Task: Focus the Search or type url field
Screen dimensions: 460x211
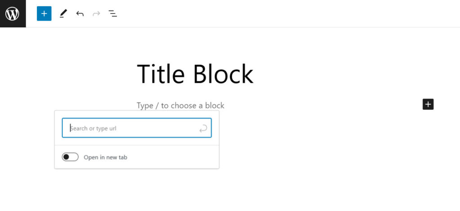Action: point(137,128)
